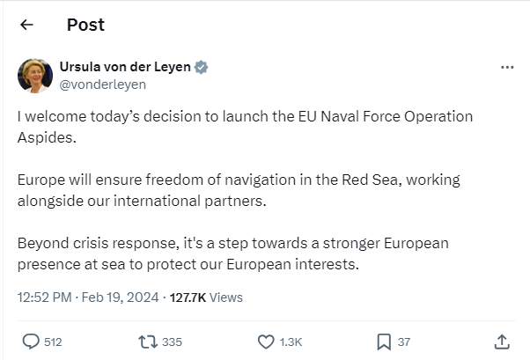The image size is (530, 360).
Task: Click the 37 bookmarks count
Action: click(404, 342)
